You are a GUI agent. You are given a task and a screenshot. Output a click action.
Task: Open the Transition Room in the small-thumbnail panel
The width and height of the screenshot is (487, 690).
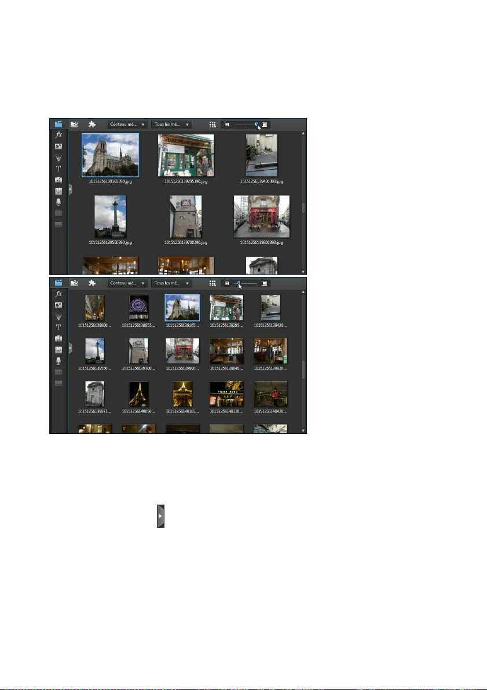[x=58, y=339]
